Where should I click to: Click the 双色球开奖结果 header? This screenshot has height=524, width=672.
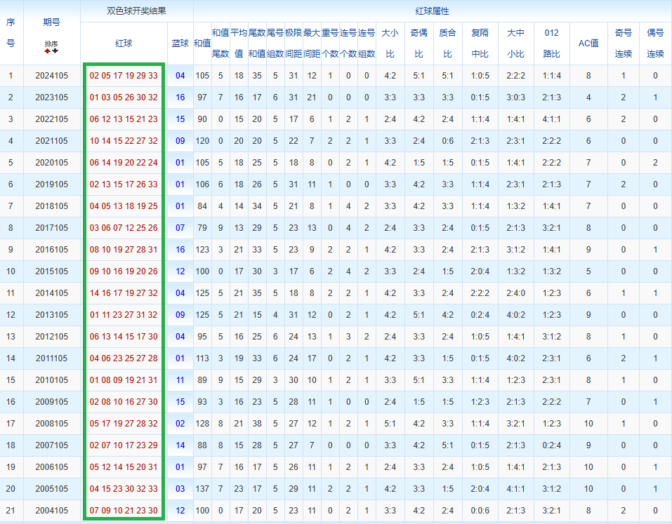coord(137,11)
